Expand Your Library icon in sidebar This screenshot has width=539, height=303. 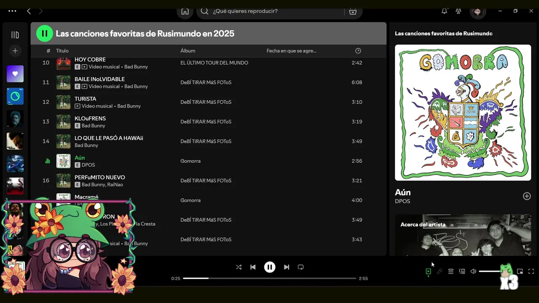click(15, 35)
